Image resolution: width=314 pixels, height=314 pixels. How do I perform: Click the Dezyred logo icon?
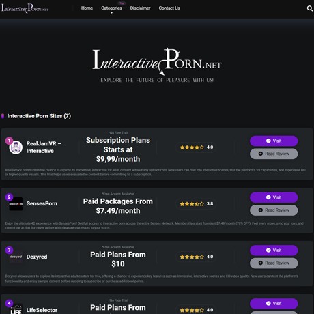16,257
